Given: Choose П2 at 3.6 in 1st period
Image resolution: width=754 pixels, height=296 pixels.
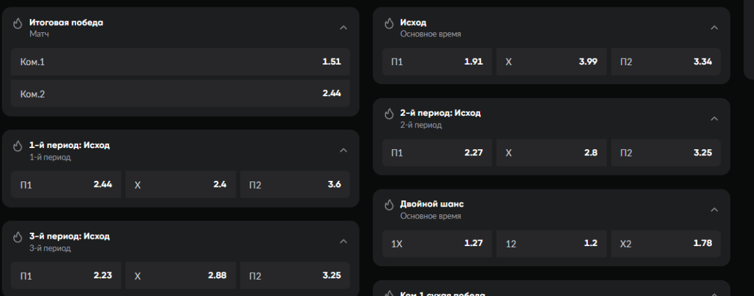Looking at the screenshot, I should 295,185.
